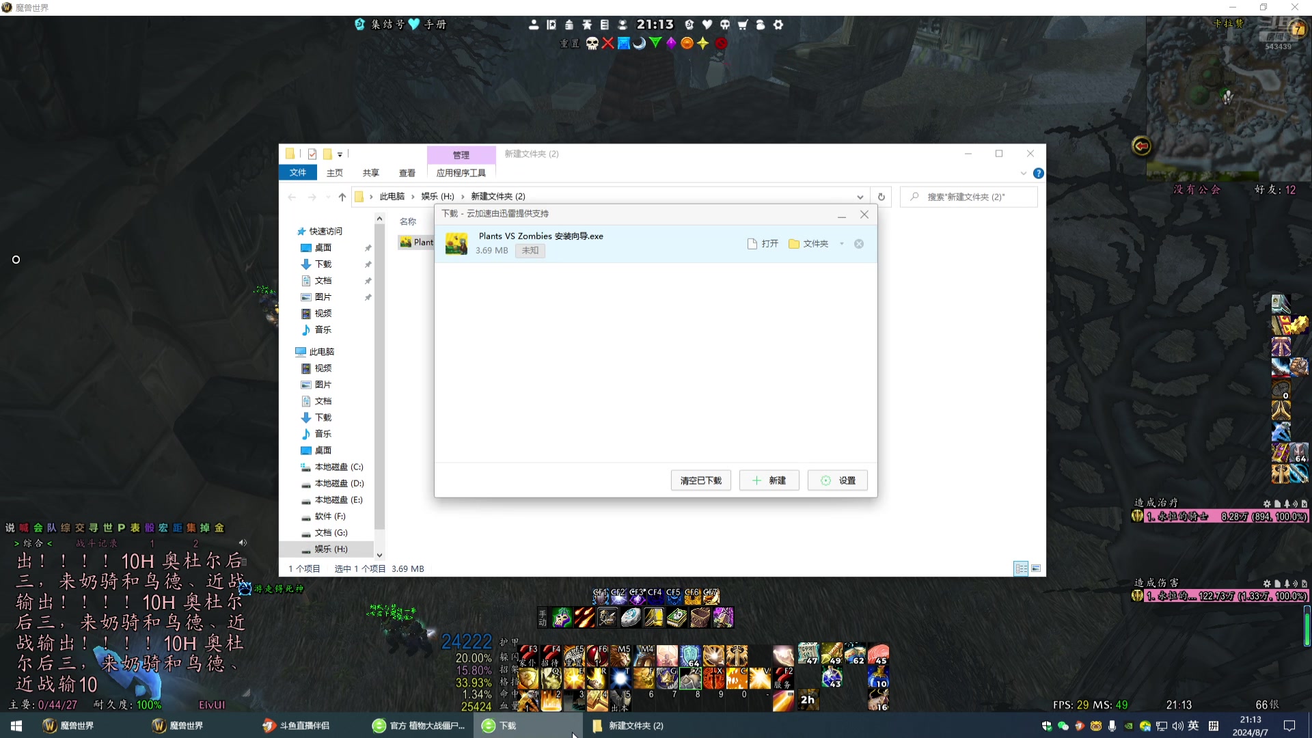The image size is (1312, 738).
Task: Click the NVIDIA icon in system tray
Action: (x=1128, y=726)
